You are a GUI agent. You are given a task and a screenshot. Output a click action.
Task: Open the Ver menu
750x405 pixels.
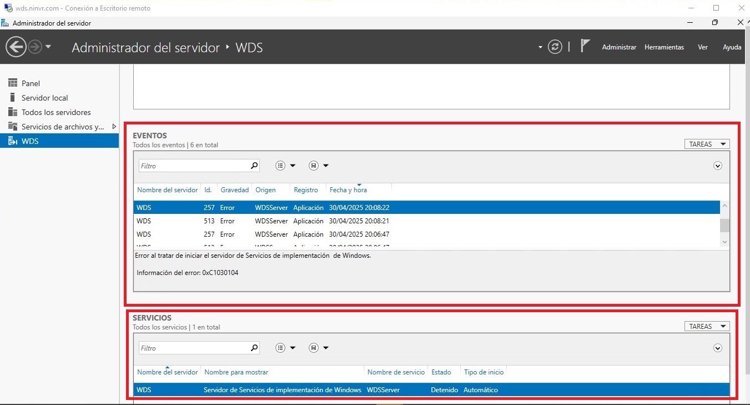[x=703, y=47]
